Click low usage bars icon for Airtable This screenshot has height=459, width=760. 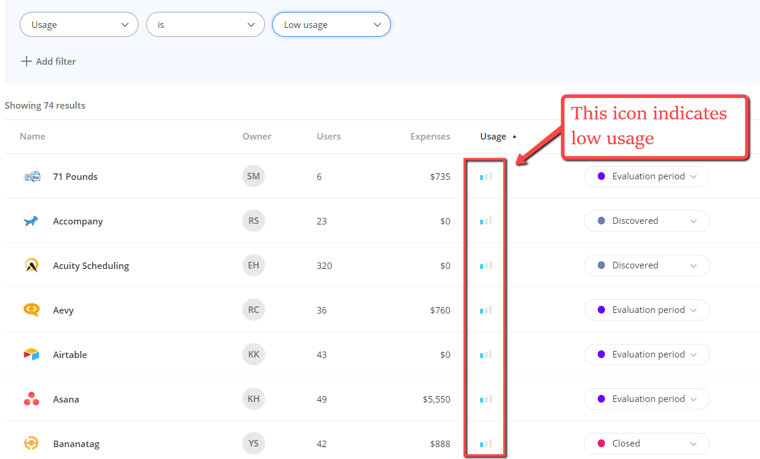coord(486,354)
